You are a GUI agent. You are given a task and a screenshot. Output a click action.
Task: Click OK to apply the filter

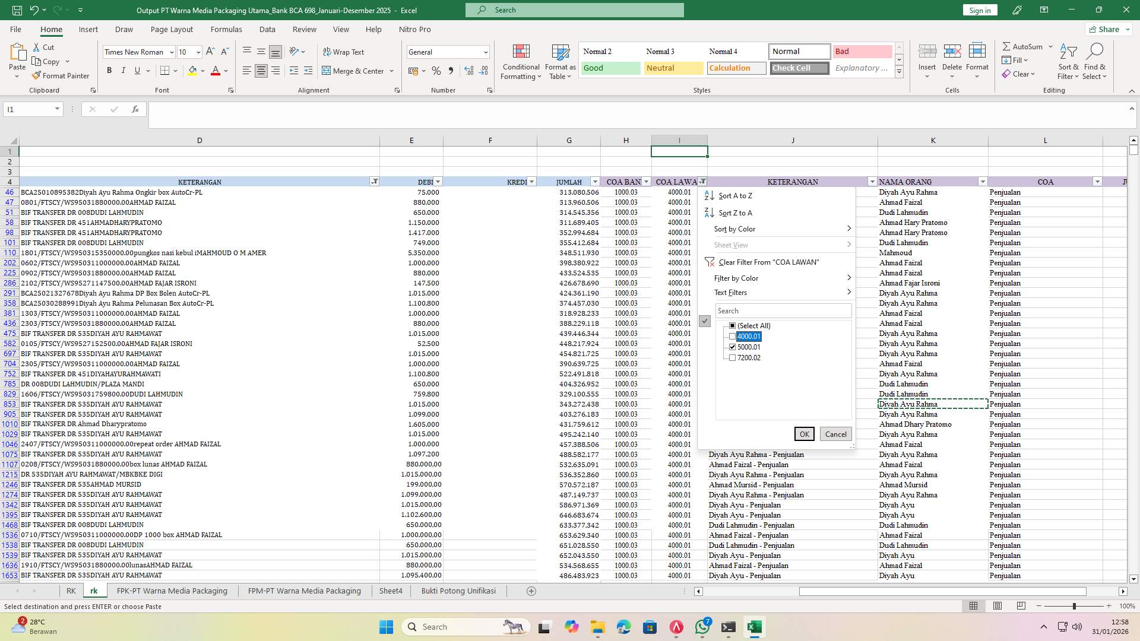coord(804,434)
